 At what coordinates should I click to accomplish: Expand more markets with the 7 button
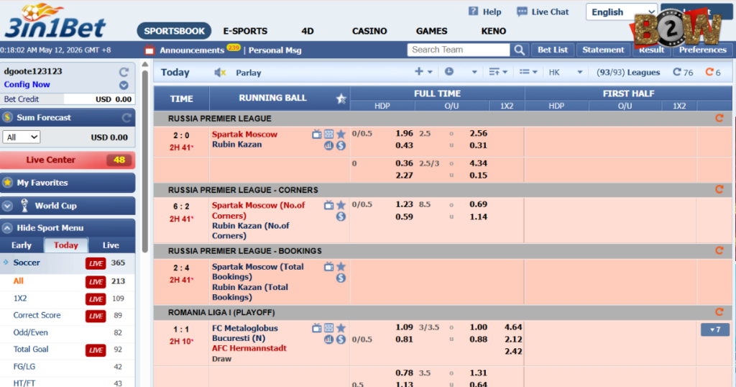click(715, 329)
